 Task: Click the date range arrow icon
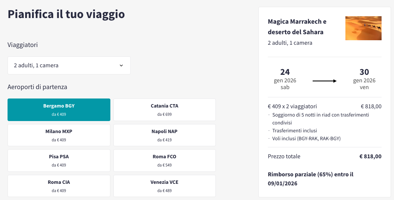click(324, 81)
